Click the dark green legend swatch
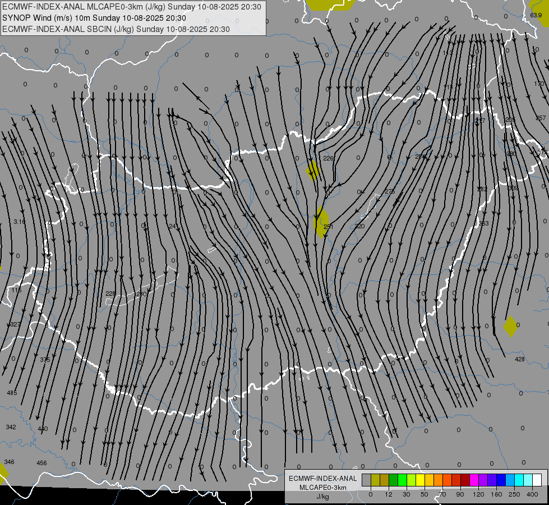Screen dimensions: 549x505 coord(394,480)
